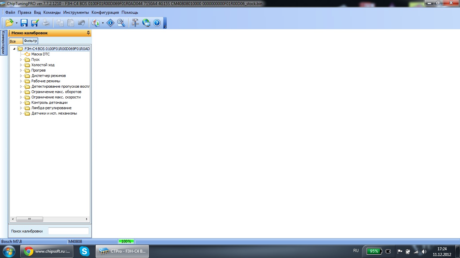Click the volume speaker tray icon

coord(424,251)
